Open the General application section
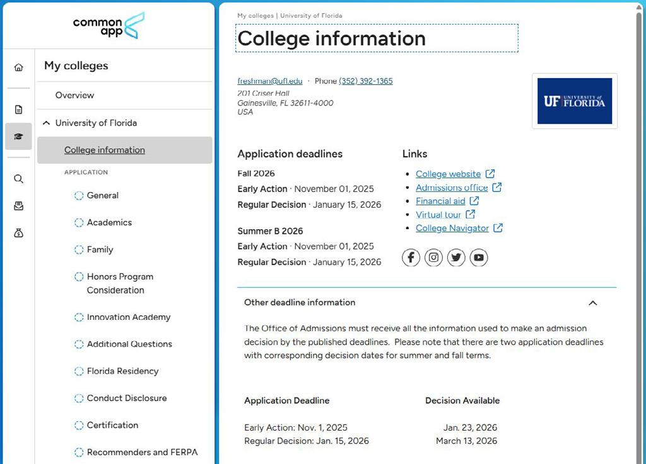Screen dimensions: 646x464 tap(103, 196)
